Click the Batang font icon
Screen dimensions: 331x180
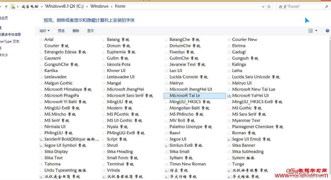tap(104, 40)
